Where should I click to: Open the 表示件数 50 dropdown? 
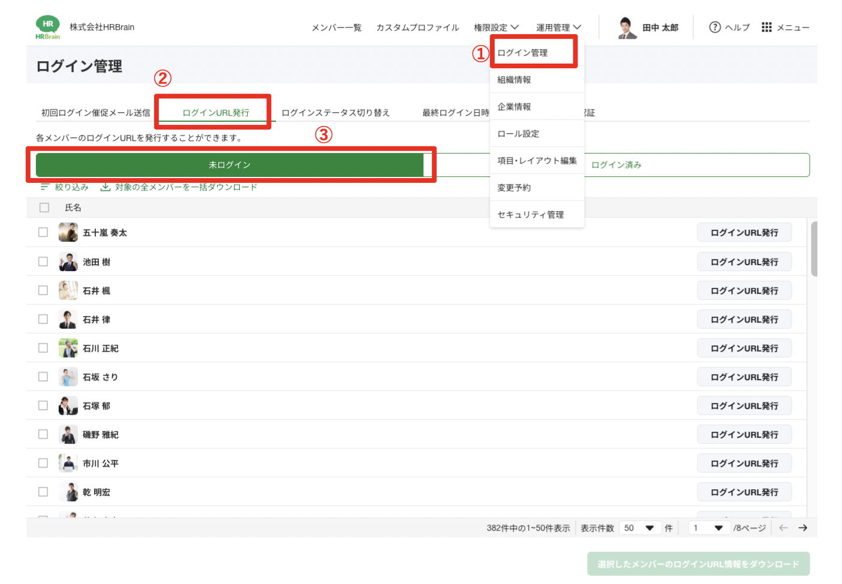[x=639, y=528]
